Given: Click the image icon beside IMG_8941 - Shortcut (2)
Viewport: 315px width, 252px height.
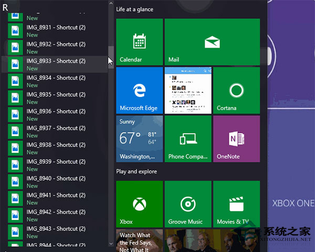Looking at the screenshot, I should pos(15,199).
